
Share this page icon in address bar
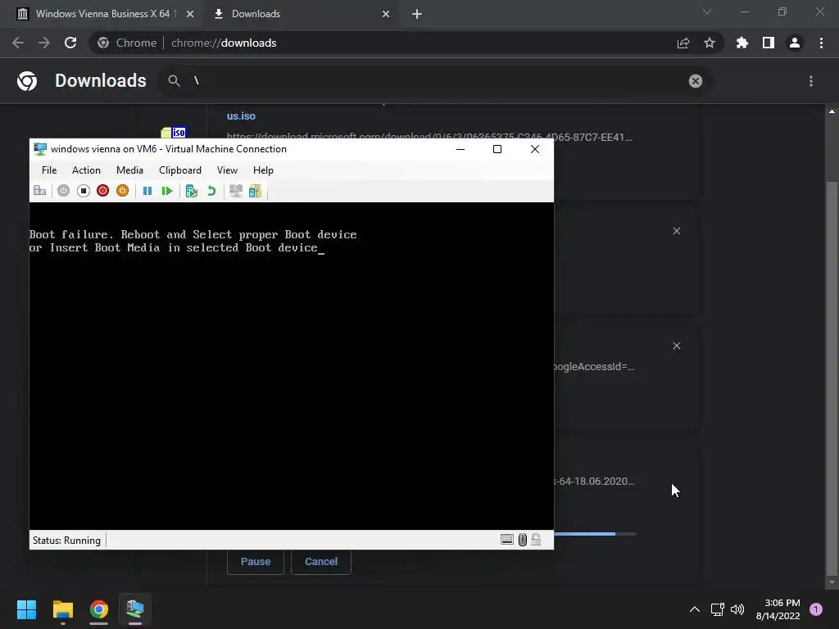click(683, 43)
